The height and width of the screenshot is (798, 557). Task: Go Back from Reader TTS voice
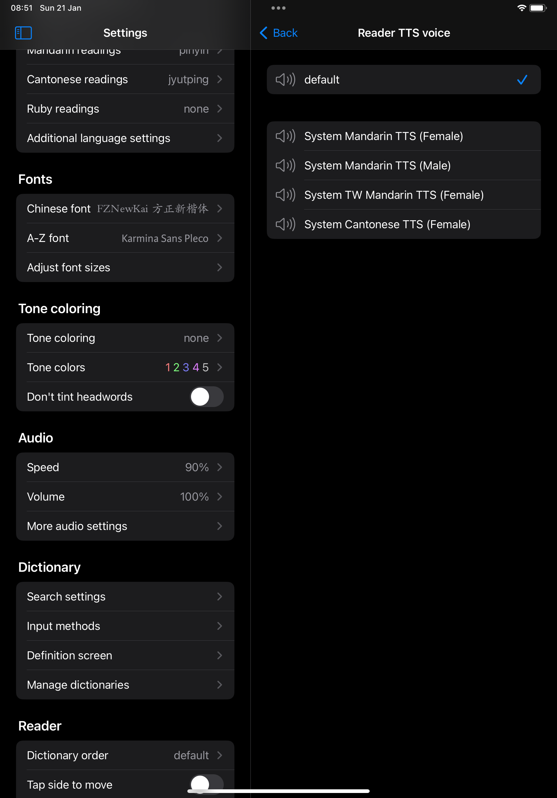click(279, 33)
